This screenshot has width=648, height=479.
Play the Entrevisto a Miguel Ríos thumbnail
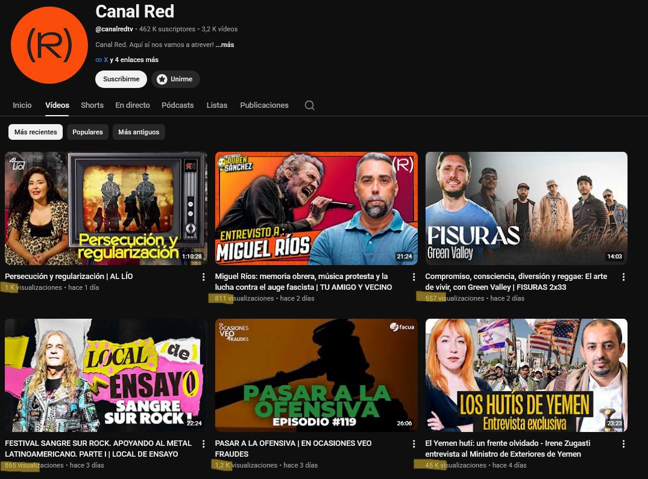(316, 208)
